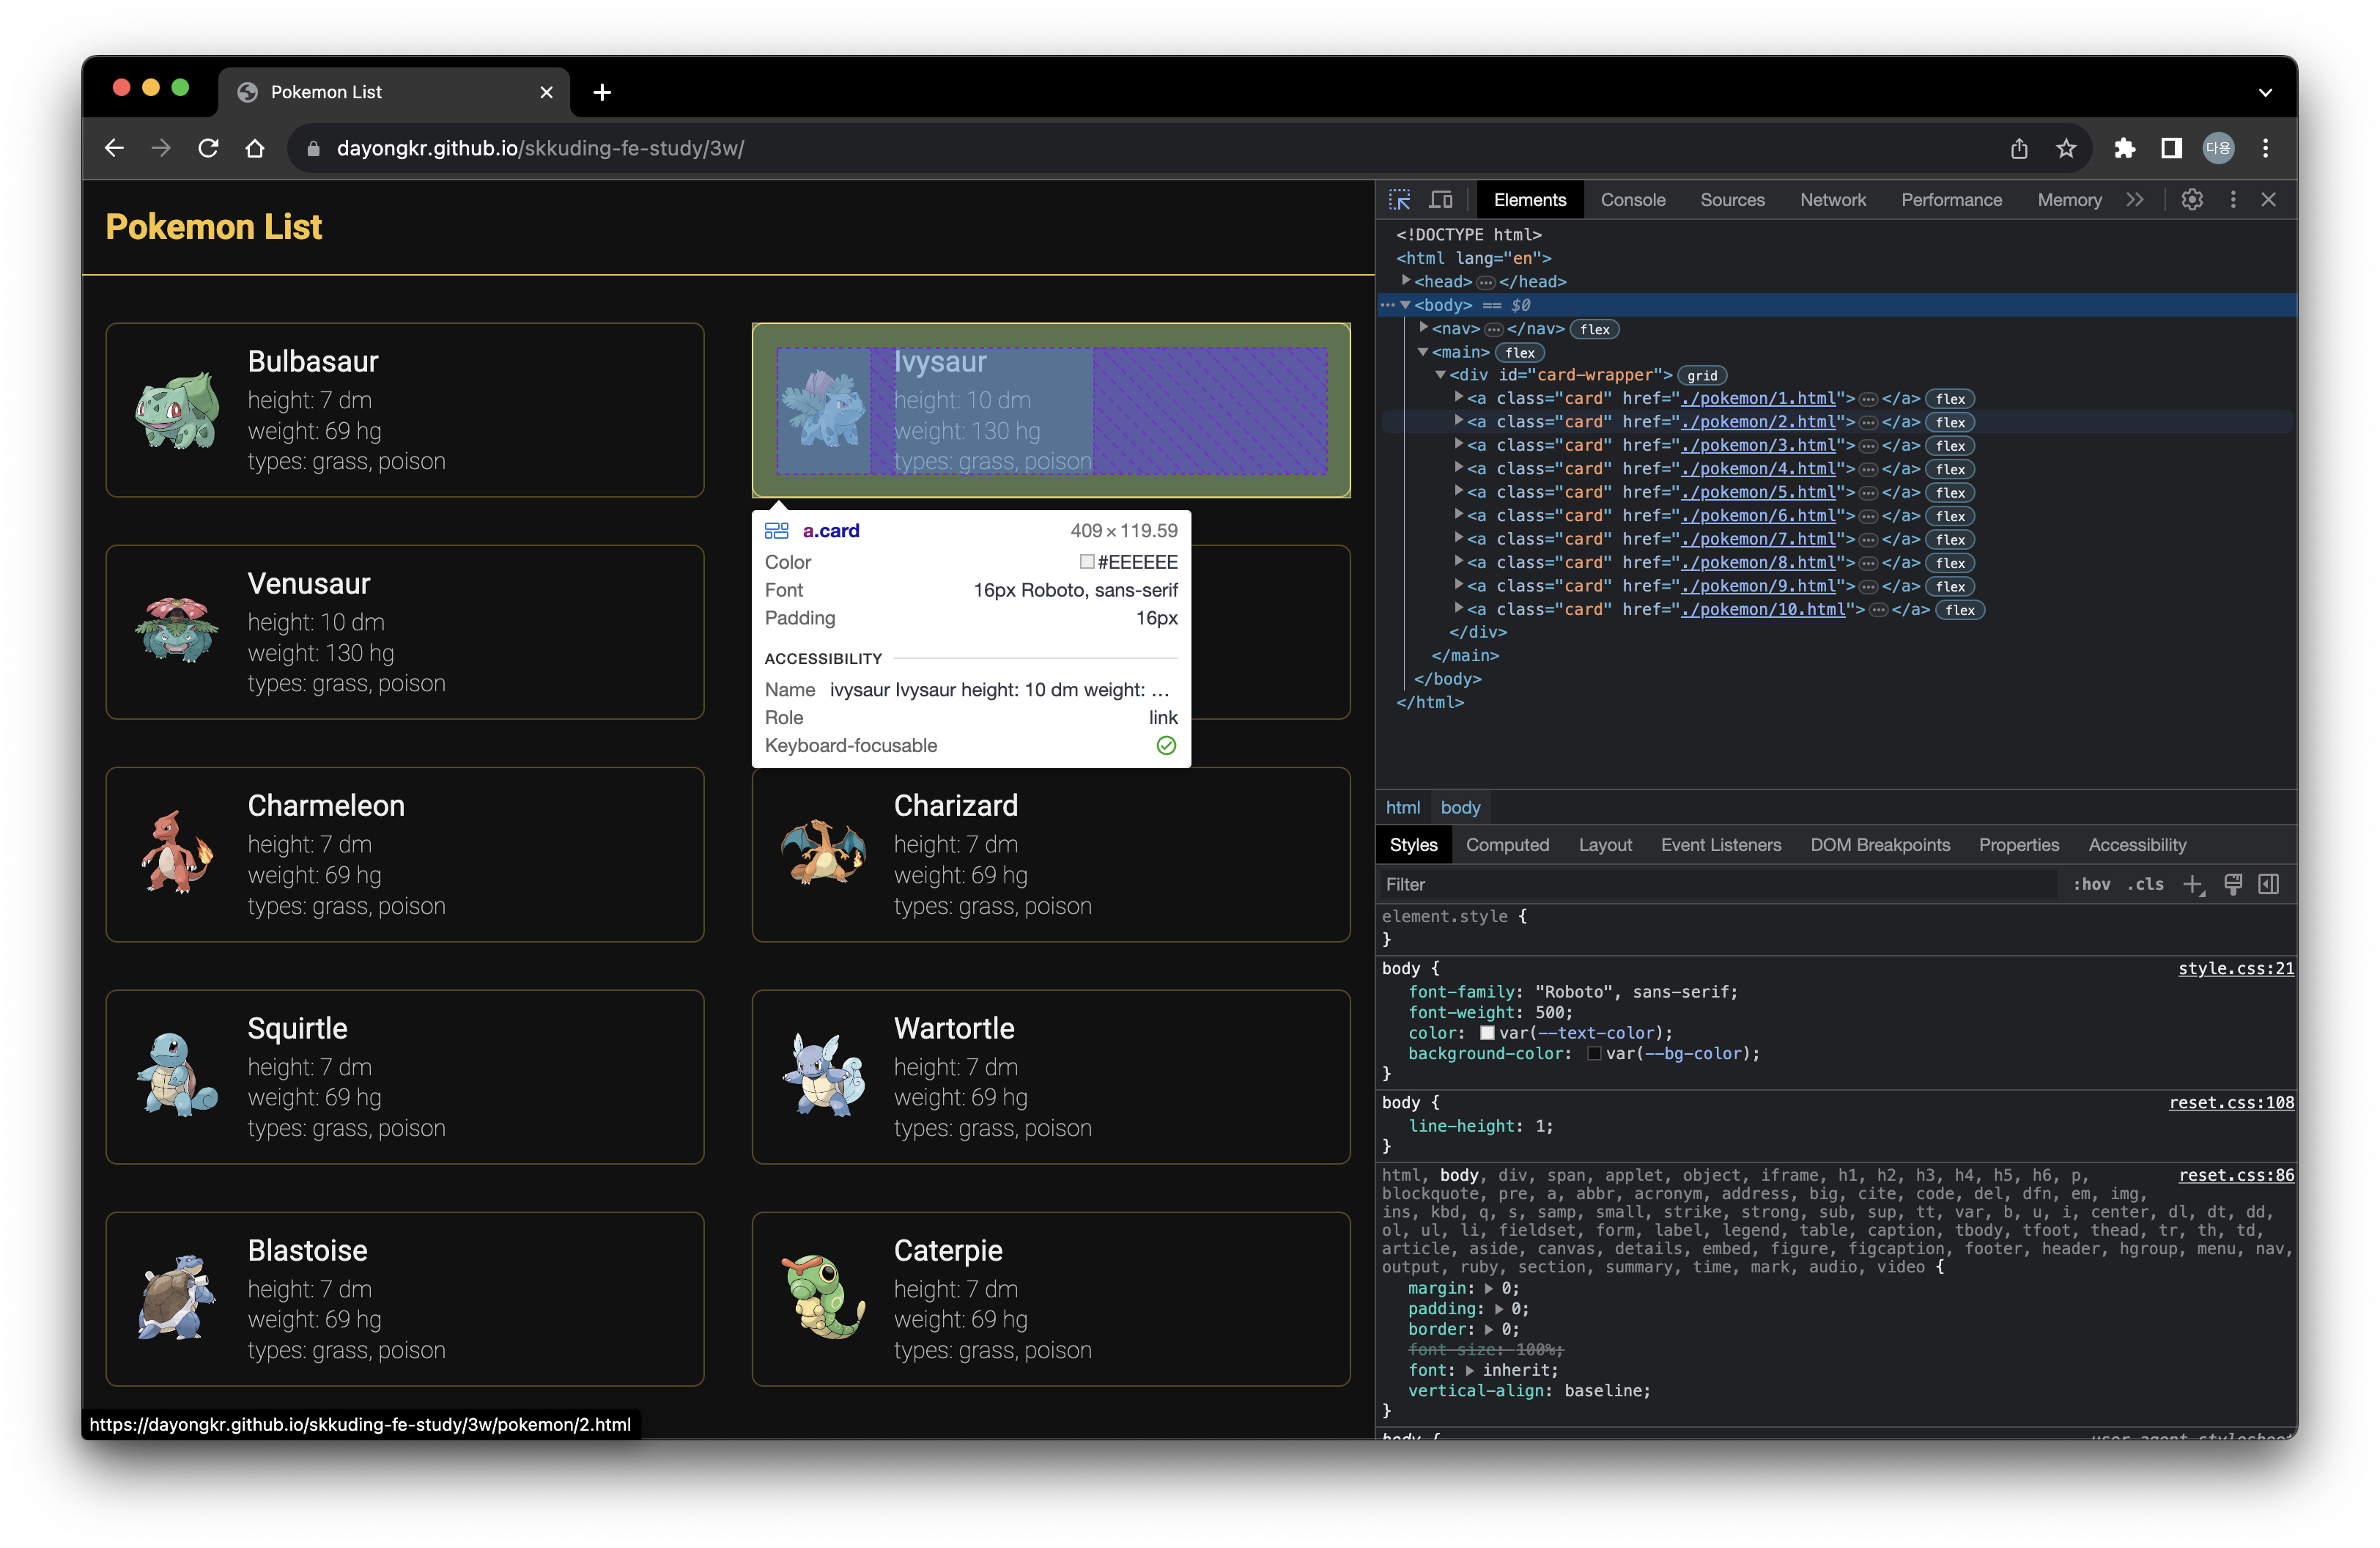2380x1548 pixels.
Task: Go back to previous page
Action: 114,148
